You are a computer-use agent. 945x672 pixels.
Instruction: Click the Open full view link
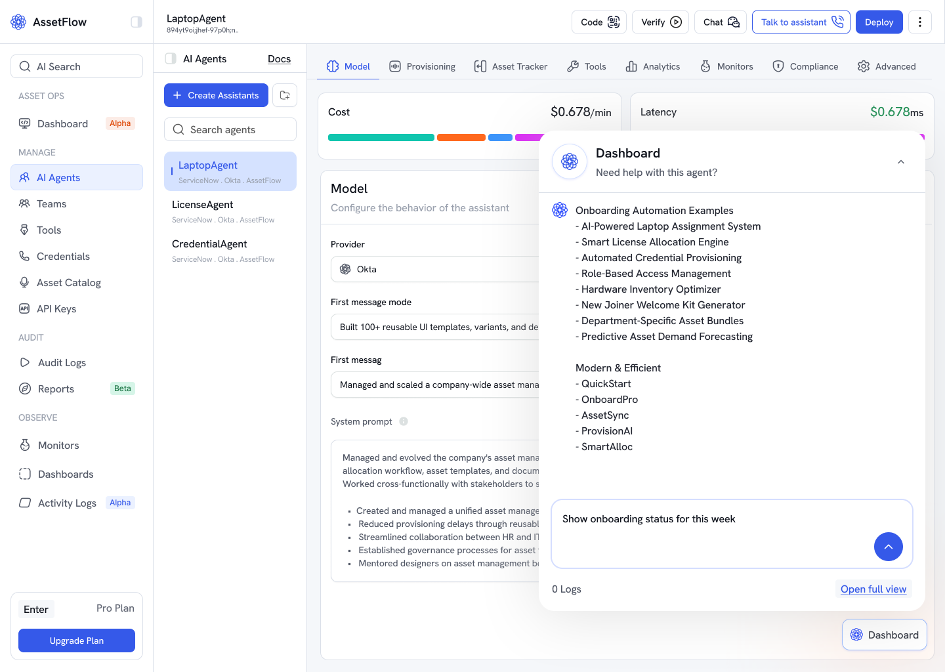873,589
